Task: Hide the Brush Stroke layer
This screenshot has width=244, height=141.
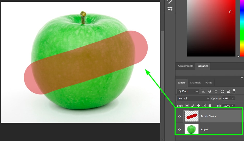Action: pyautogui.click(x=180, y=116)
